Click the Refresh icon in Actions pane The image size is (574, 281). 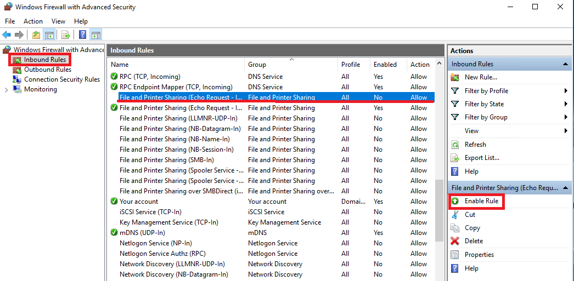pos(455,145)
